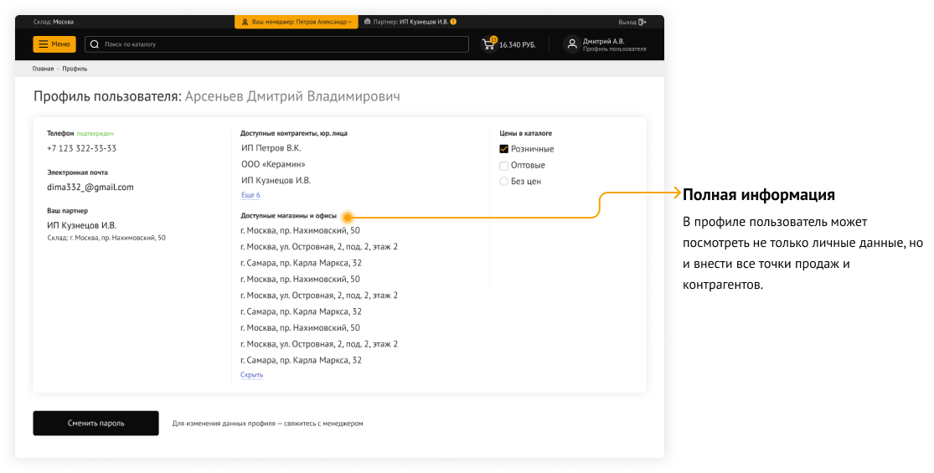
Task: Select the Без цен option
Action: (x=504, y=181)
